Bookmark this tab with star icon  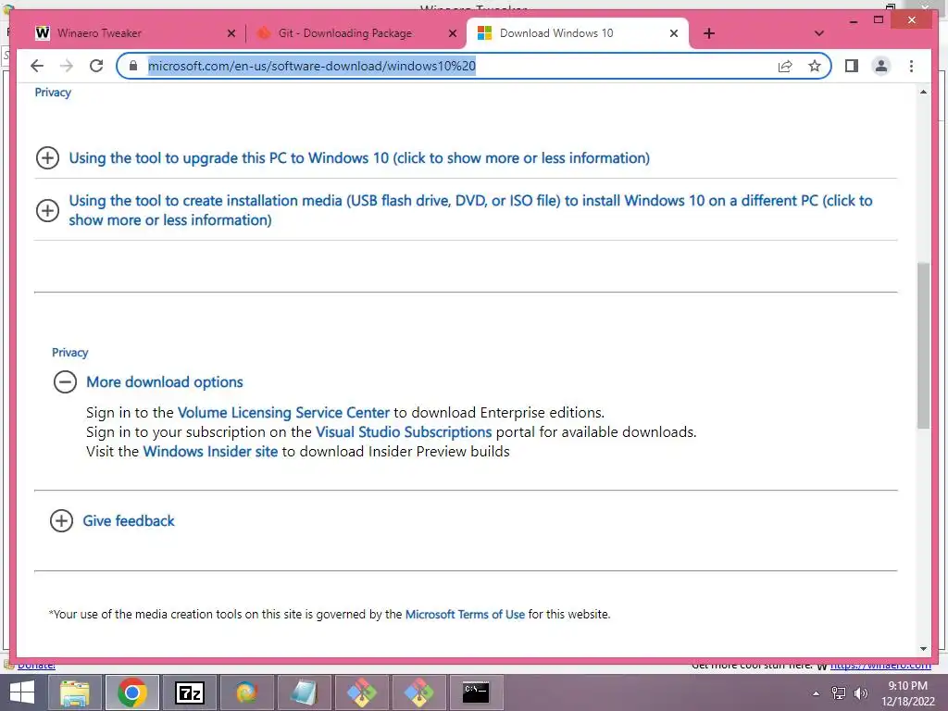pyautogui.click(x=815, y=66)
